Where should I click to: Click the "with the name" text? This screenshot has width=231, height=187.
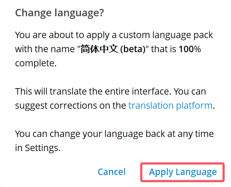(x=45, y=49)
